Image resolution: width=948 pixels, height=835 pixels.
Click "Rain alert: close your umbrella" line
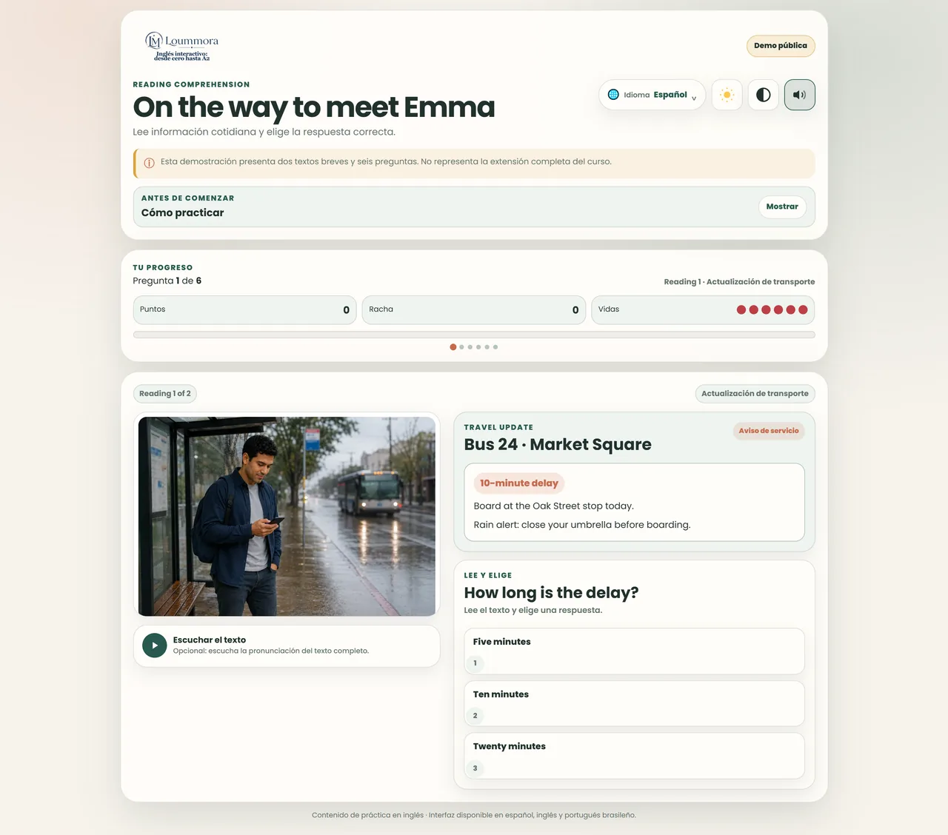point(582,525)
